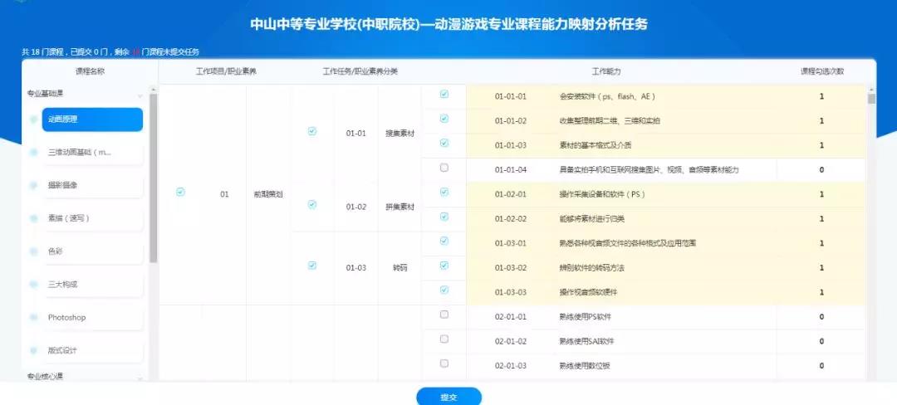
Task: Click the dot icon beside 动画原理
Action: pos(33,120)
